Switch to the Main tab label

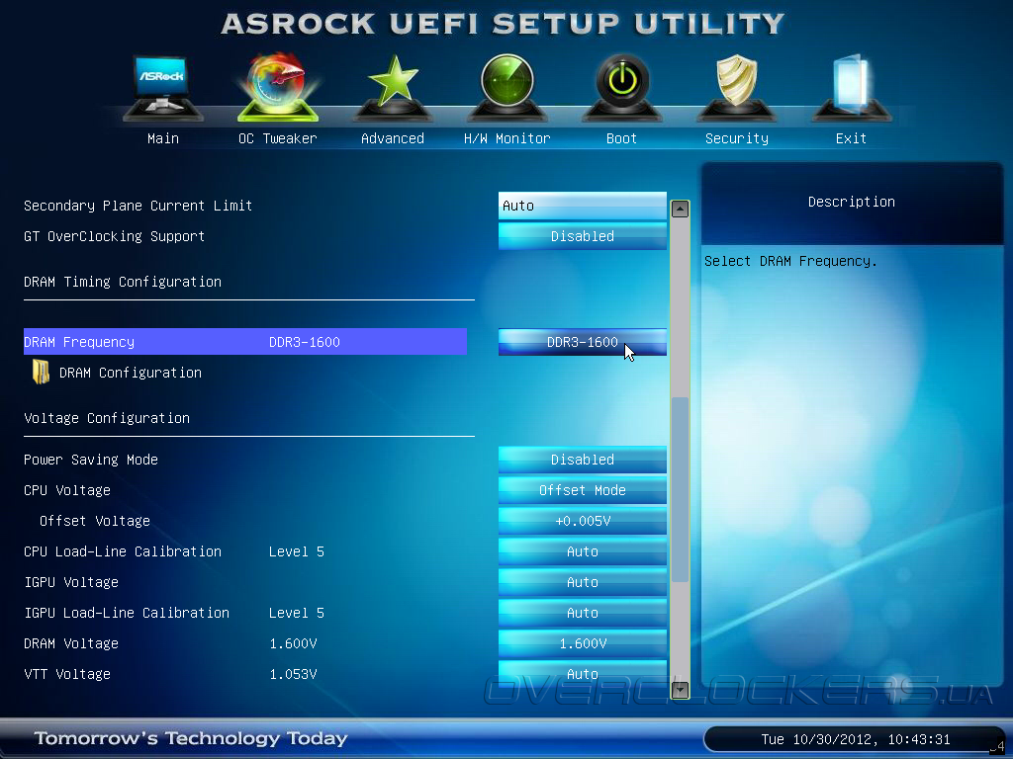(163, 138)
